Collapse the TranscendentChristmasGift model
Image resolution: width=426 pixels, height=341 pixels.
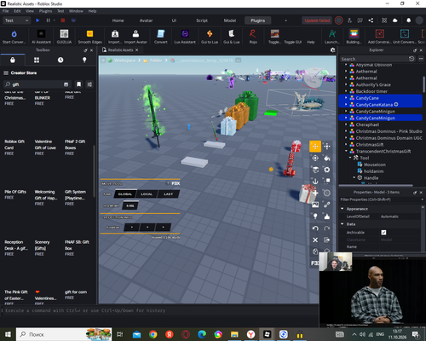[346, 151]
